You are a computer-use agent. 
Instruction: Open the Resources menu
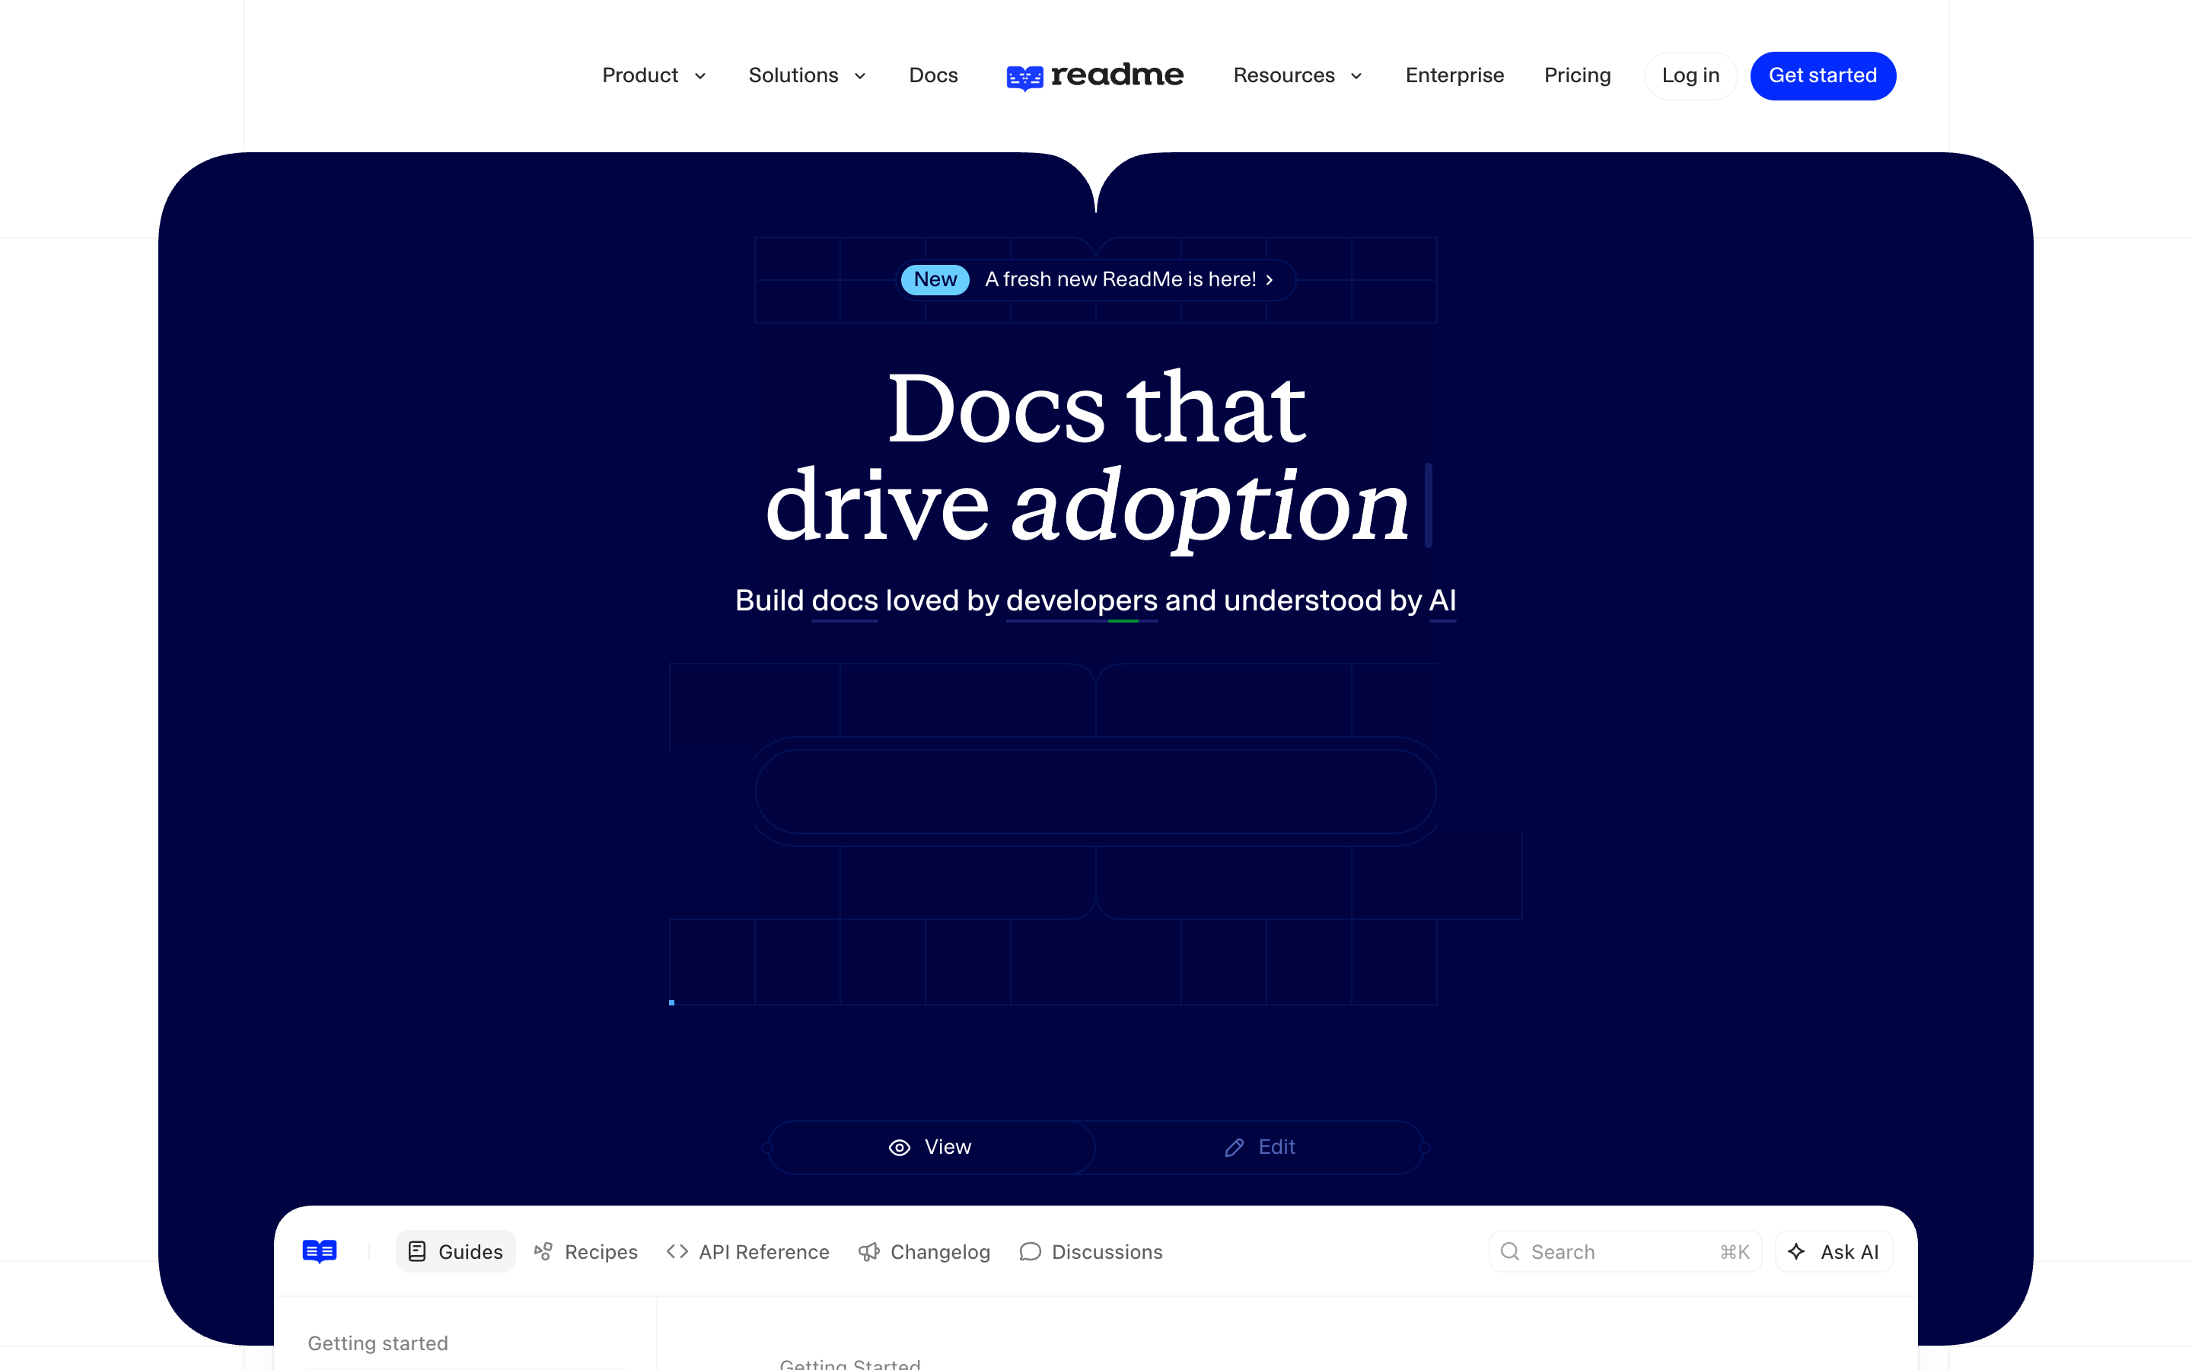coord(1298,75)
